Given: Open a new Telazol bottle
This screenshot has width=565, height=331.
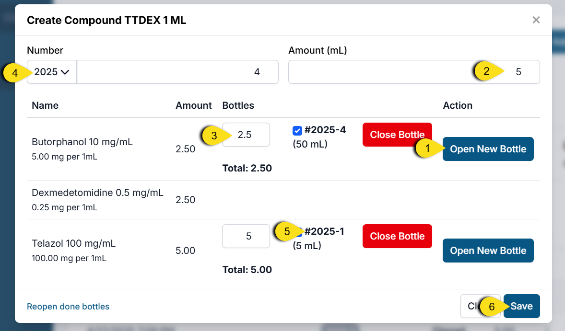Looking at the screenshot, I should pos(488,251).
